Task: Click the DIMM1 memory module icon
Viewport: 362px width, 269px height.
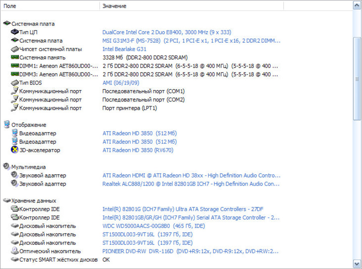Action: (15, 66)
